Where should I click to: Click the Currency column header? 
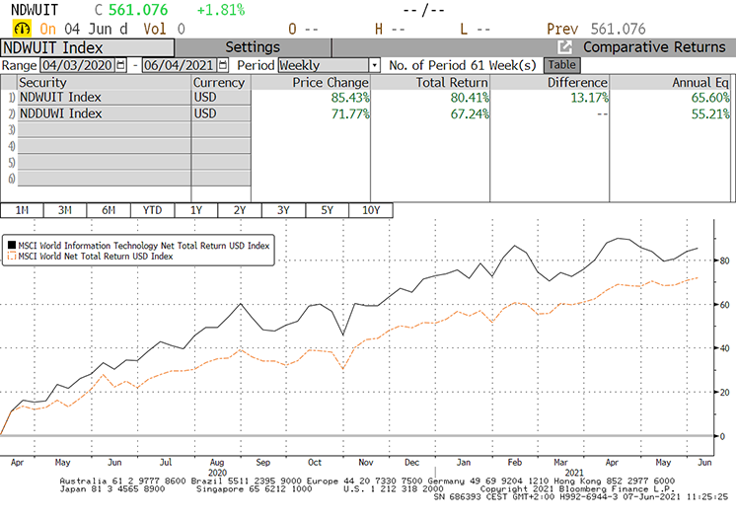(x=221, y=83)
